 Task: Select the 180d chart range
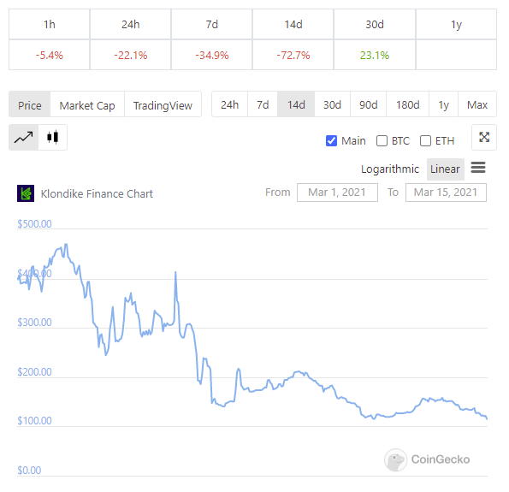click(x=408, y=104)
